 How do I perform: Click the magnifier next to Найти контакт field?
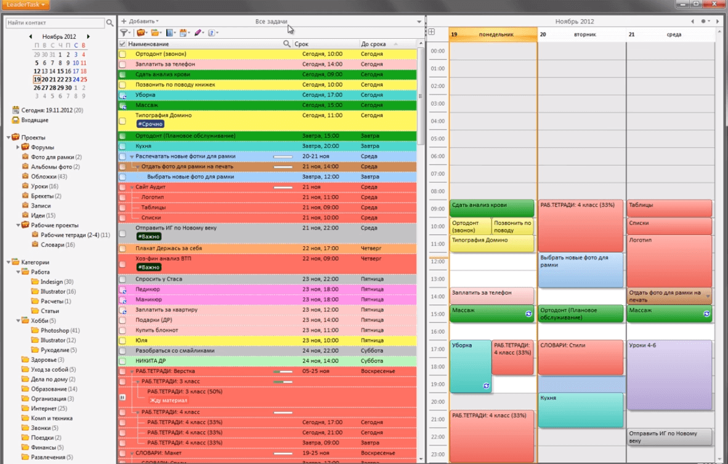tap(110, 23)
